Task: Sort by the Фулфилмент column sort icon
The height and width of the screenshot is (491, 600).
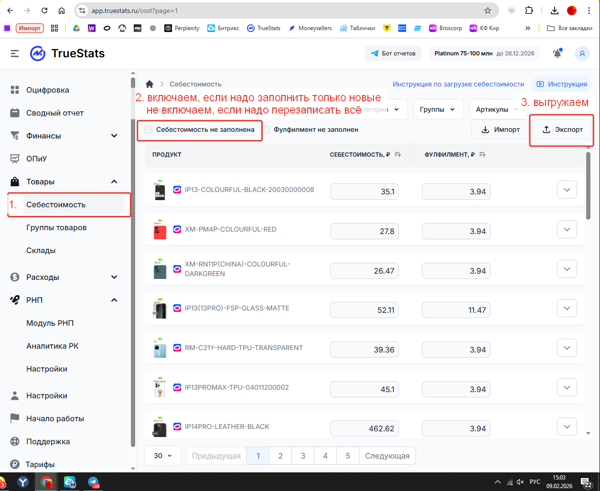Action: [x=482, y=155]
